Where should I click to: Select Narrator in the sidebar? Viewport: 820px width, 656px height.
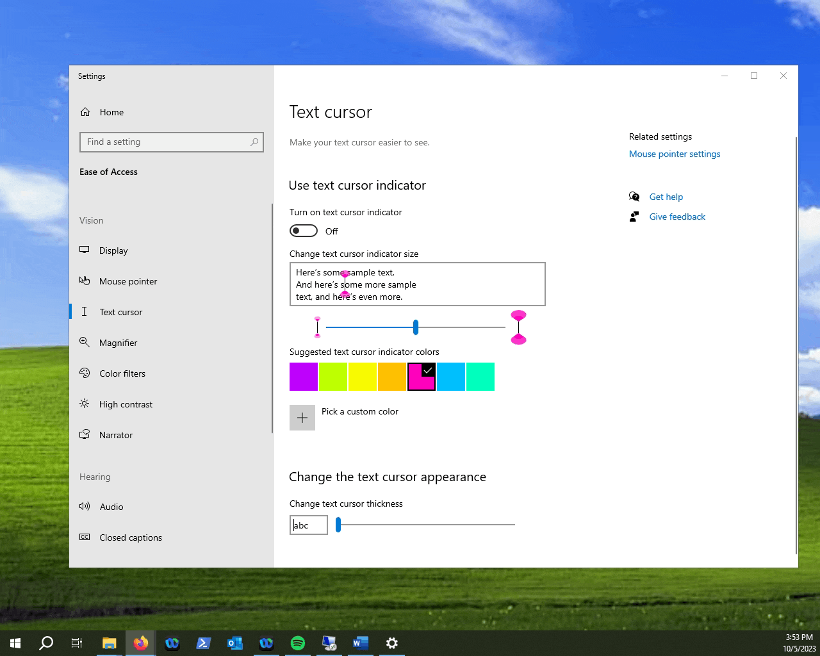(115, 435)
